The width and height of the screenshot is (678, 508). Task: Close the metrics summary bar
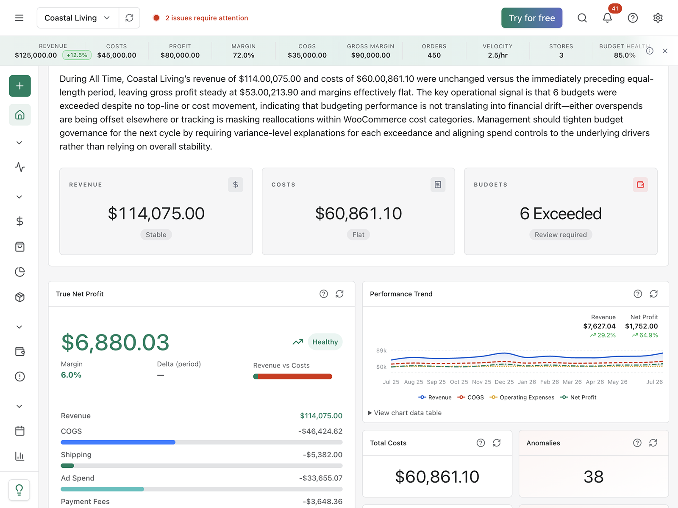(665, 51)
